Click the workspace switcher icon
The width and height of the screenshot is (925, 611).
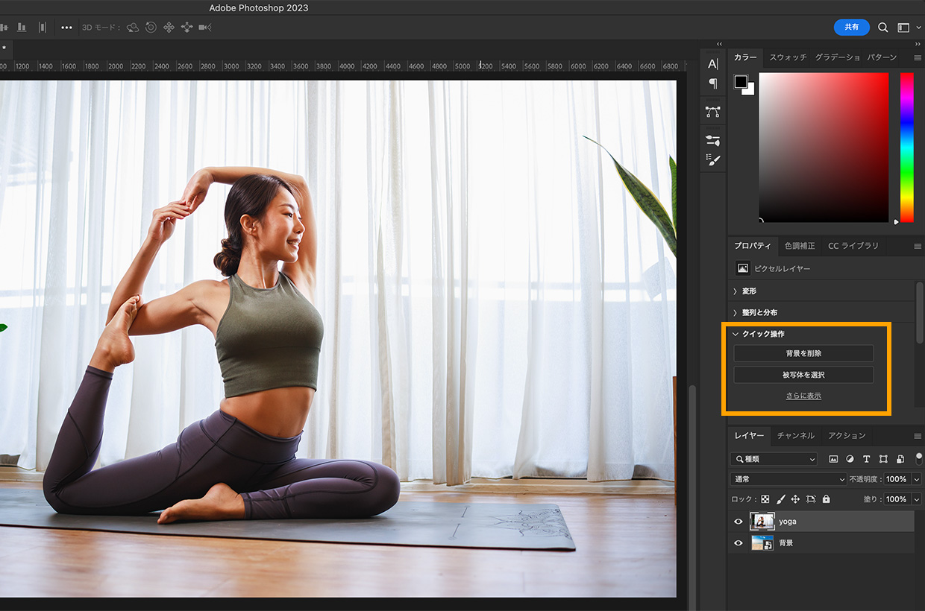[903, 28]
